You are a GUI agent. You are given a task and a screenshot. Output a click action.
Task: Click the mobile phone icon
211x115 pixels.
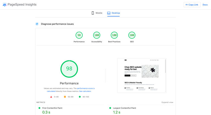pos(93,13)
